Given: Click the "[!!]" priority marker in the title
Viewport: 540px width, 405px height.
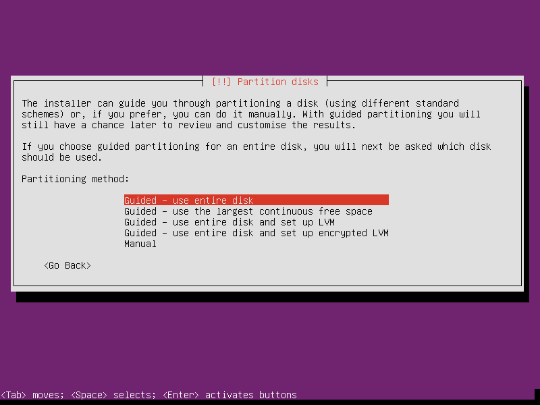Looking at the screenshot, I should [221, 82].
